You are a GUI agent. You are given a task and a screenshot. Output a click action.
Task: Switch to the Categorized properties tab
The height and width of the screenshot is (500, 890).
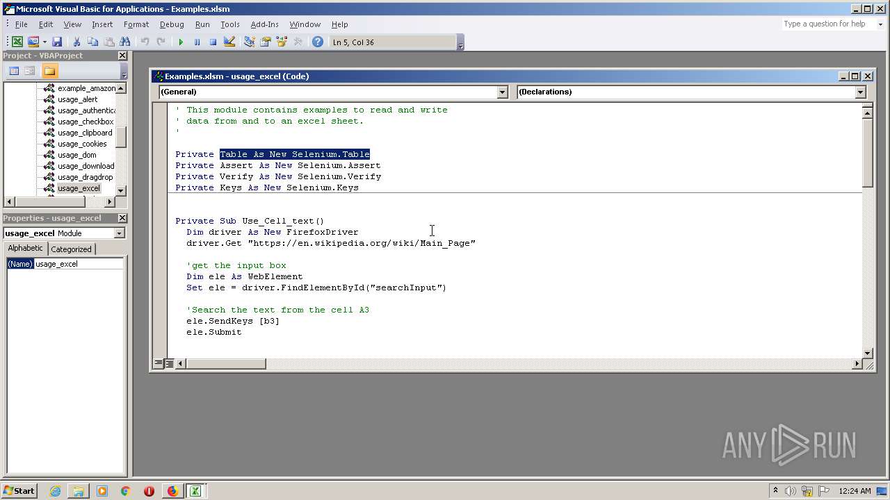(x=71, y=249)
